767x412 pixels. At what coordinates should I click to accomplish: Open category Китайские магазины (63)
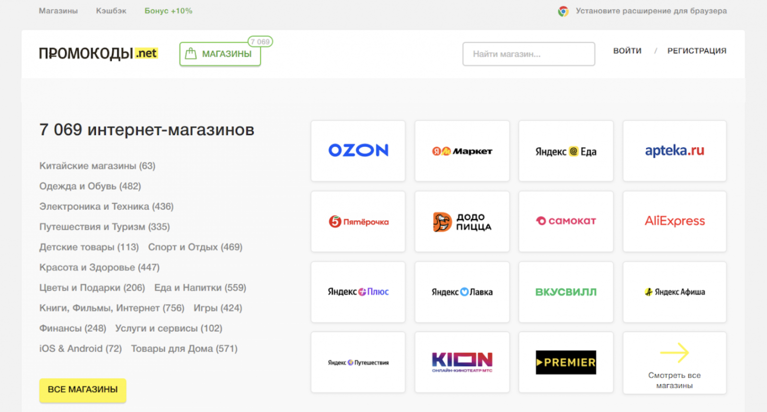[x=97, y=166]
